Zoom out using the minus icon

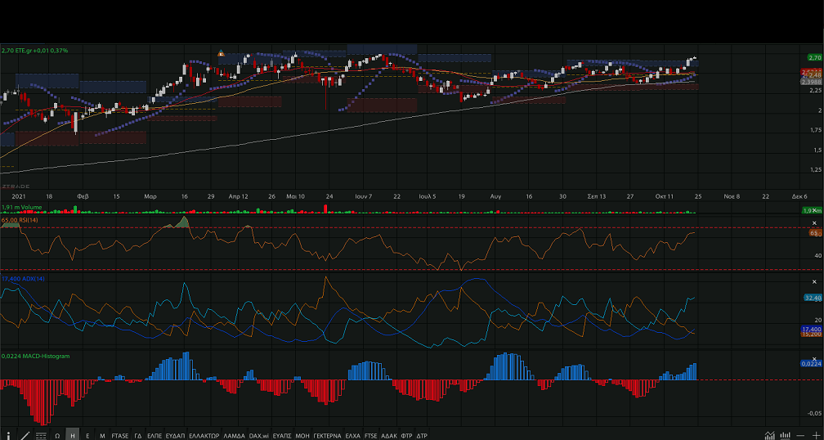tap(801, 435)
